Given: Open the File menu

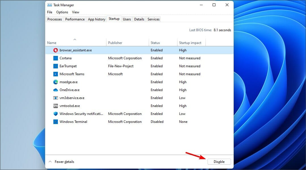Looking at the screenshot, I should coord(50,12).
